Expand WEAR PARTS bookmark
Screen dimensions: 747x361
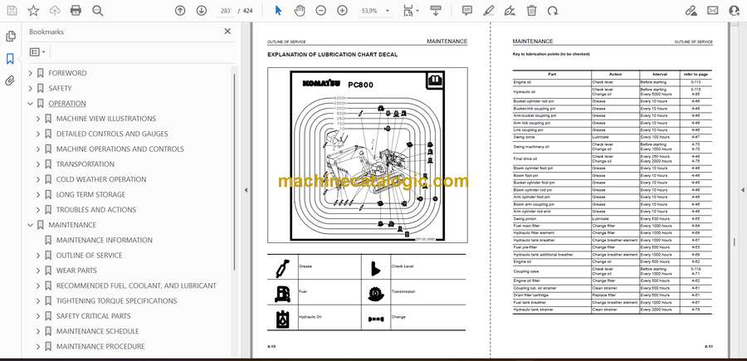point(38,271)
